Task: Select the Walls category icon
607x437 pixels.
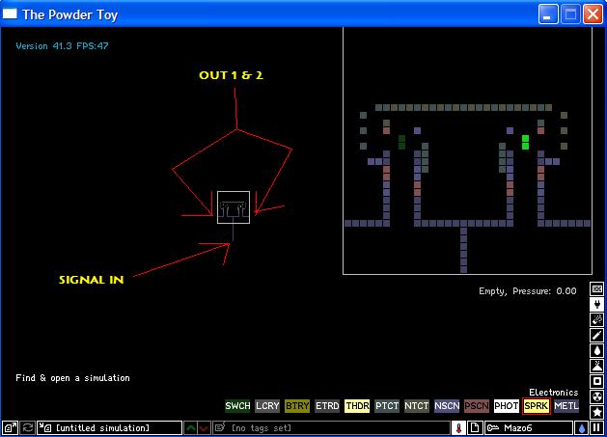Action: (x=598, y=288)
